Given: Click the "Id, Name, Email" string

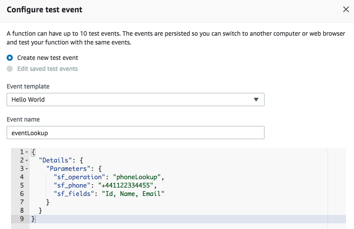Looking at the screenshot, I should (x=133, y=194).
